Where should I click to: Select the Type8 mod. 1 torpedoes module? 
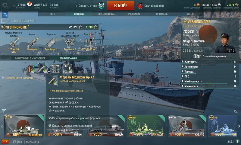(51, 43)
